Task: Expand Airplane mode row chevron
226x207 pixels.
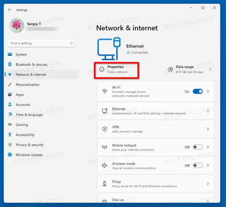Action: pos(208,166)
